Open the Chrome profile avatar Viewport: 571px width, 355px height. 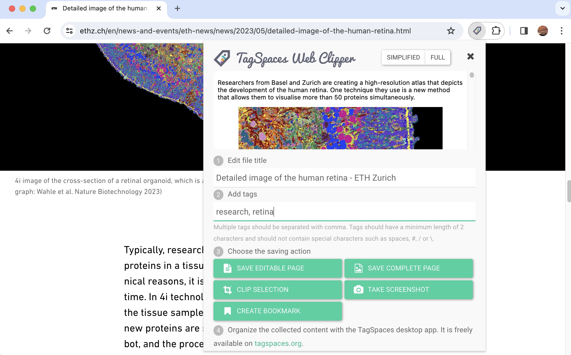click(x=543, y=31)
